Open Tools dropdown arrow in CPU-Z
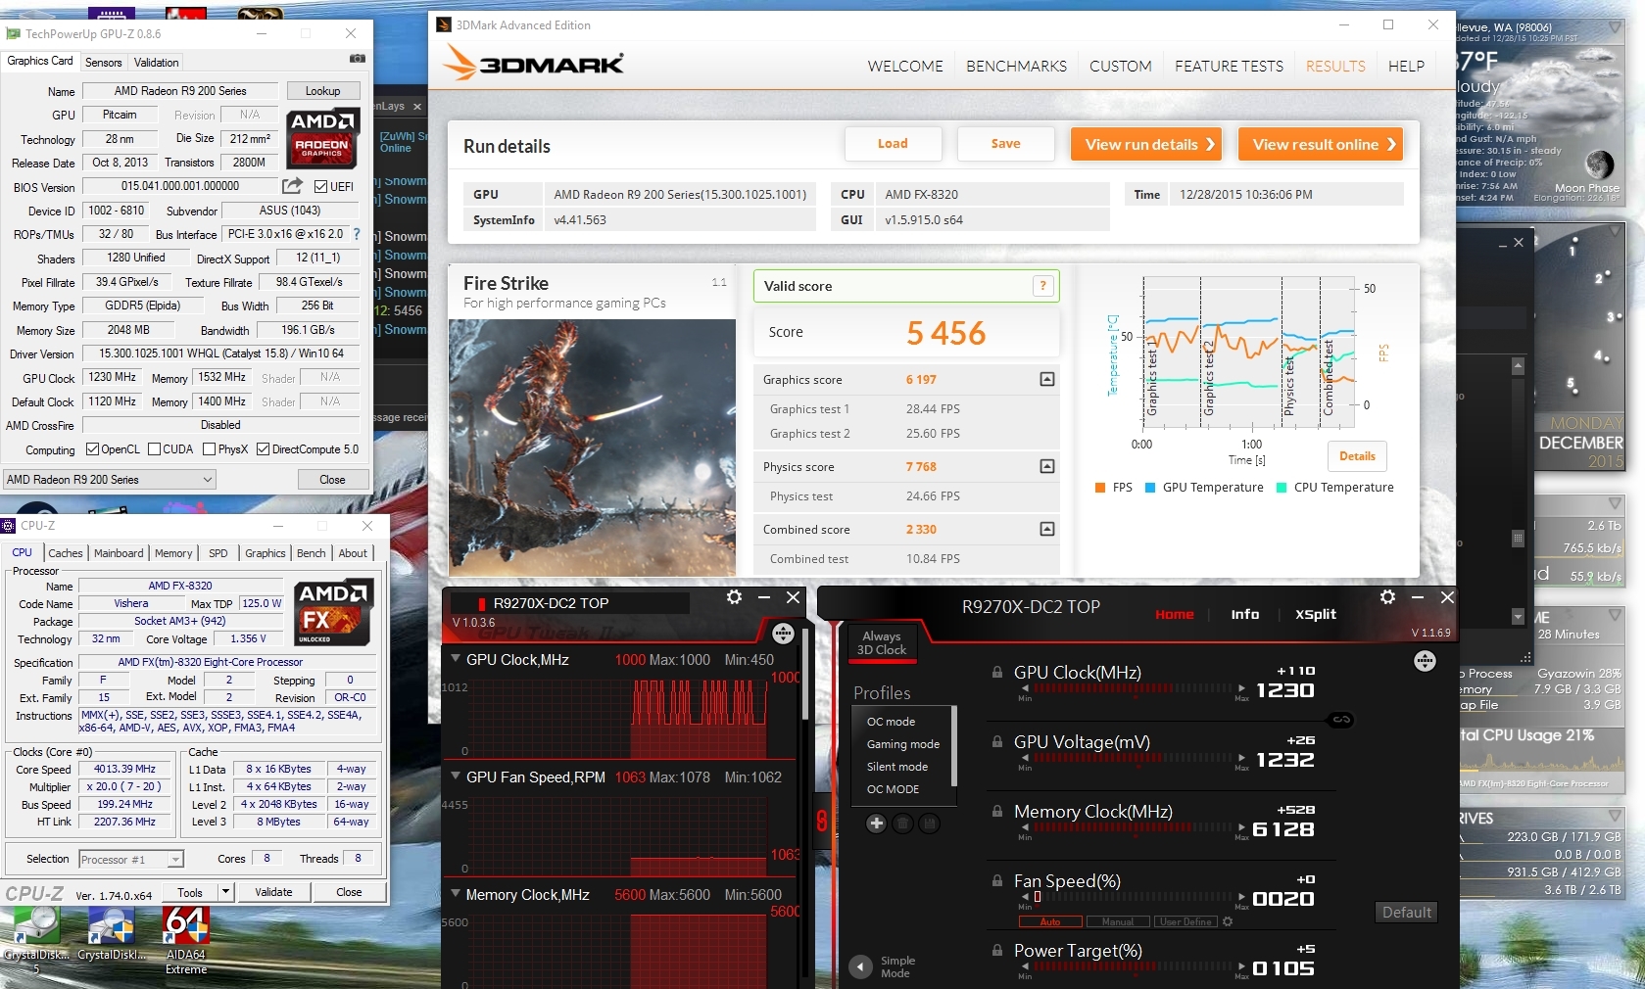Image resolution: width=1645 pixels, height=989 pixels. tap(226, 892)
